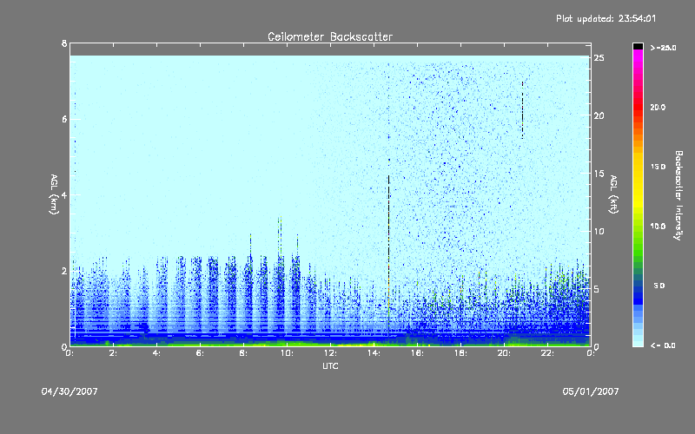Click the colorbar label 20.0
The width and height of the screenshot is (695, 434).
659,108
